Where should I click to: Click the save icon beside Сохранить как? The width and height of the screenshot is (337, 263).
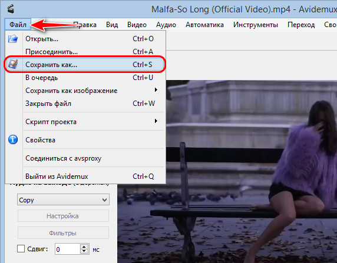pos(13,64)
